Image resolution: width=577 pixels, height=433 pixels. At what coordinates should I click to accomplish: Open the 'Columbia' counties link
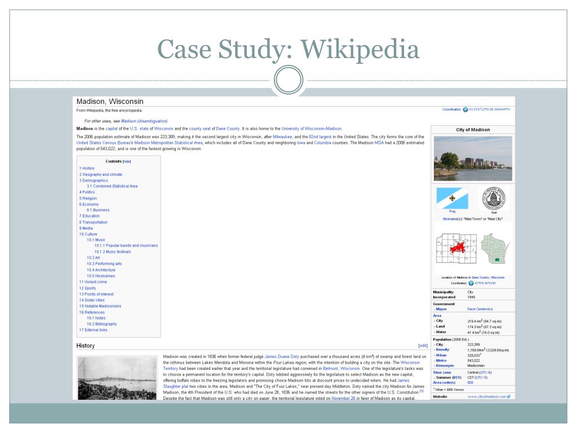pos(322,143)
